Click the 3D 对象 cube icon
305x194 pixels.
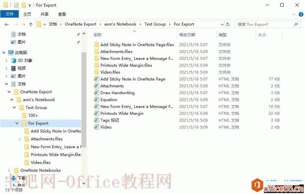pos(13,61)
